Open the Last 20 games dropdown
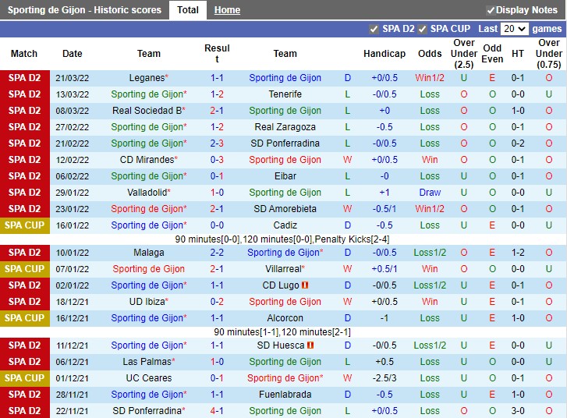Viewport: 567px width, 418px height. [x=514, y=29]
